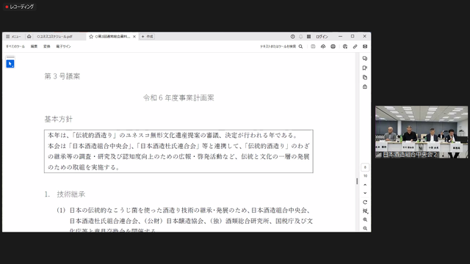Click the save icon in the toolbar
This screenshot has height=264, width=470.
tap(313, 46)
